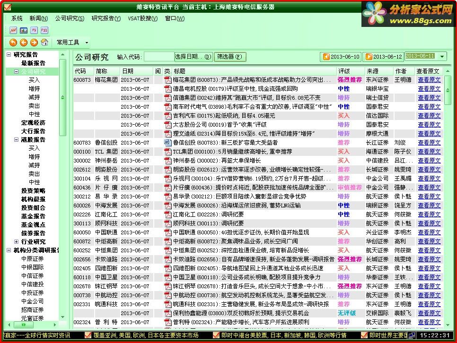The height and width of the screenshot is (343, 457).
Task: Open the PDF icon for 保利协鑫能源 report
Action: pos(168,313)
